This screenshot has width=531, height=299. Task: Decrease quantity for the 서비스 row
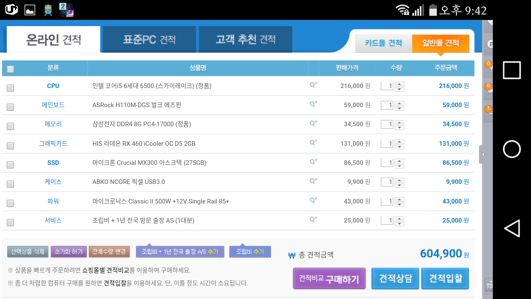pos(399,223)
